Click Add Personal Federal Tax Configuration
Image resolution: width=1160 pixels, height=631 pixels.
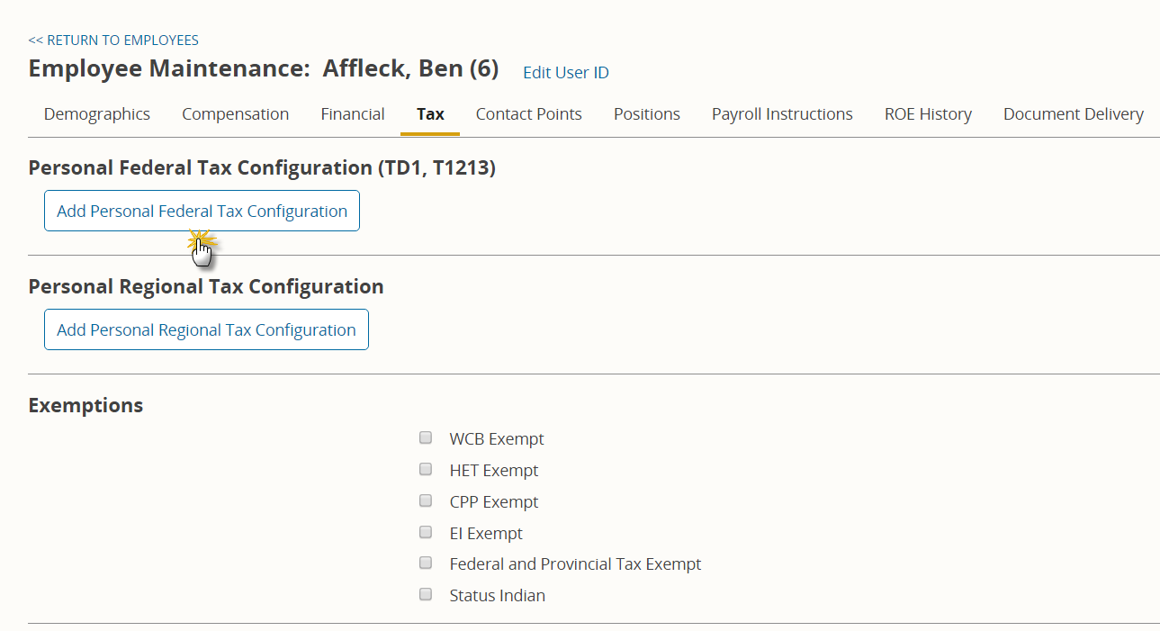[202, 211]
